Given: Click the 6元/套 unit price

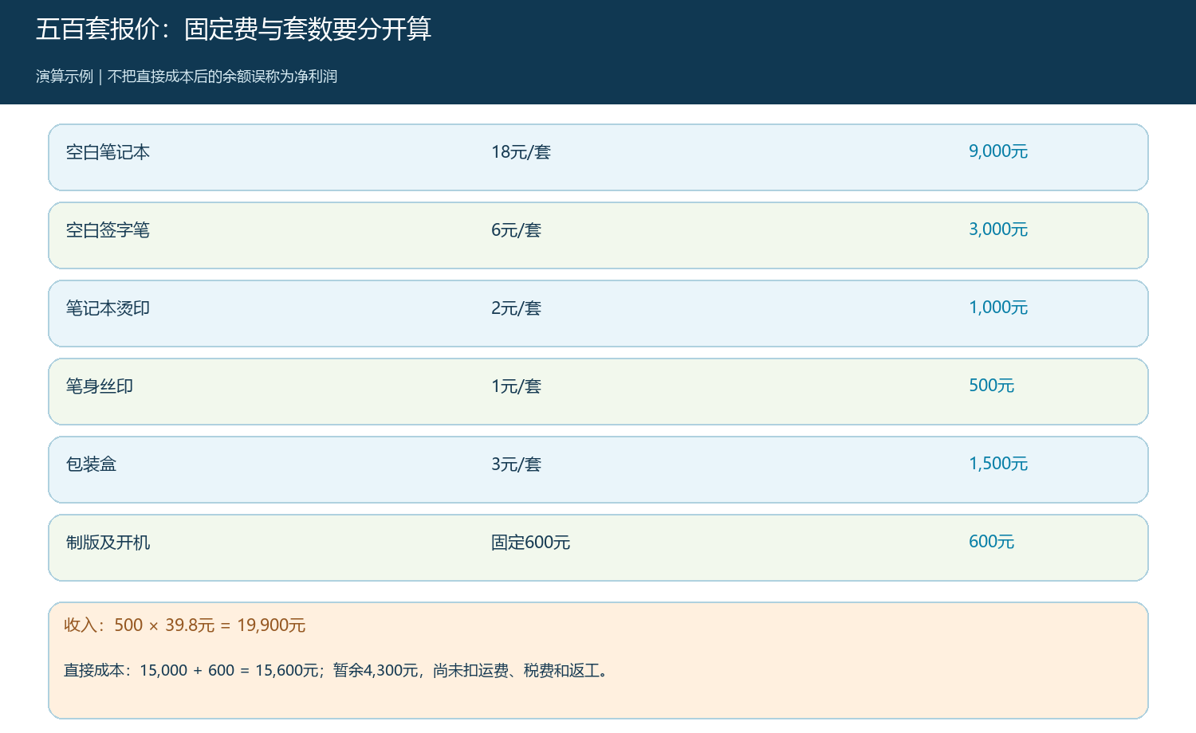Looking at the screenshot, I should pyautogui.click(x=516, y=230).
